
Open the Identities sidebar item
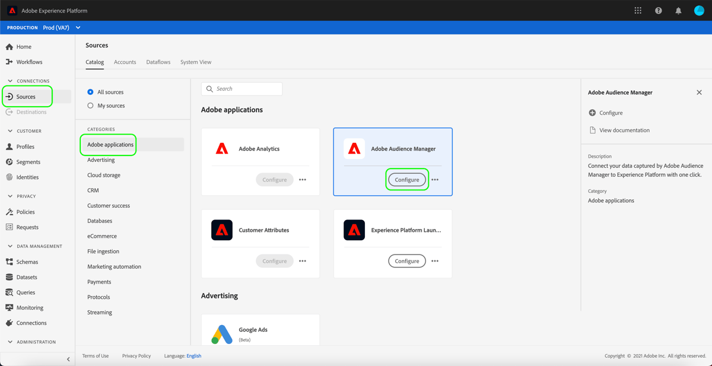[x=26, y=177]
